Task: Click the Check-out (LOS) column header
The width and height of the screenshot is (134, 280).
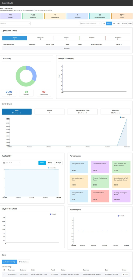Action: [97, 44]
